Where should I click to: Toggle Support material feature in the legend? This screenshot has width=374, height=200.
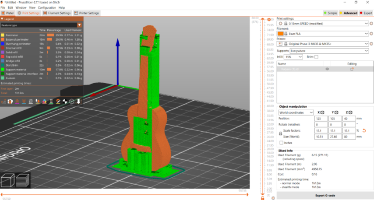42,70
